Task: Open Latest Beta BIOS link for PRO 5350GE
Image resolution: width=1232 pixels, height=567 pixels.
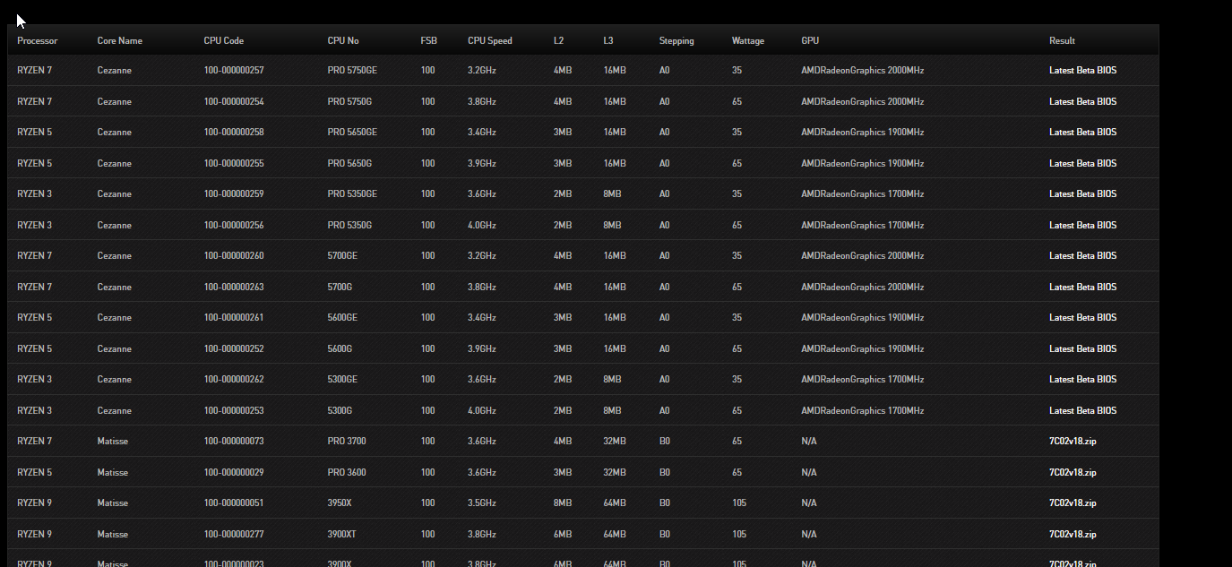Action: coord(1082,194)
